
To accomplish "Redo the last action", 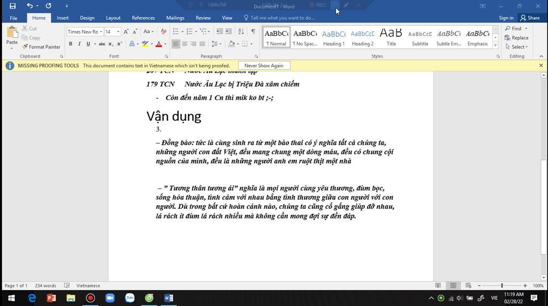I will [48, 6].
